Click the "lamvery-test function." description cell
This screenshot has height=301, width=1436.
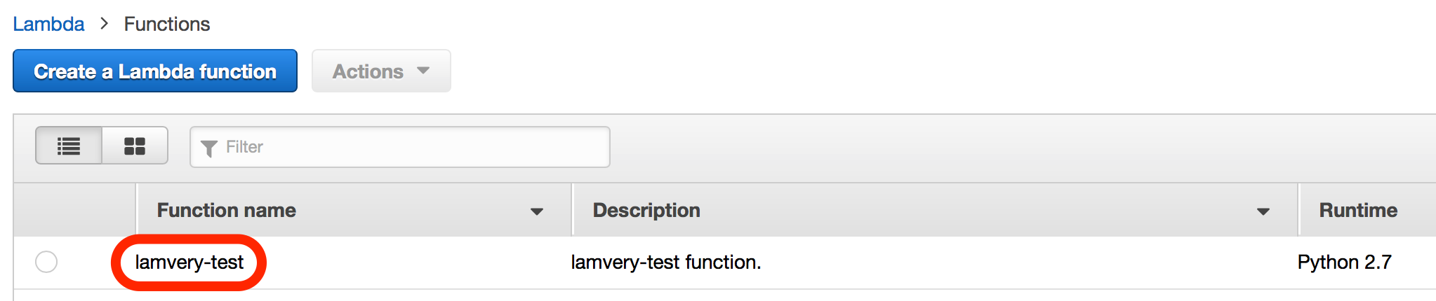[665, 262]
